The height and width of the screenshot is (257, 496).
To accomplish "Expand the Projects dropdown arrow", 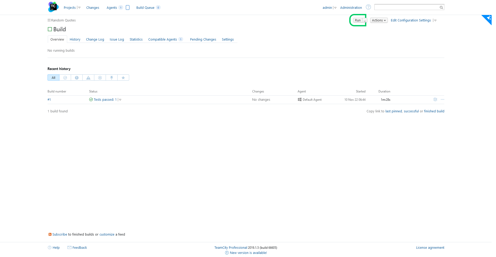I will (79, 8).
